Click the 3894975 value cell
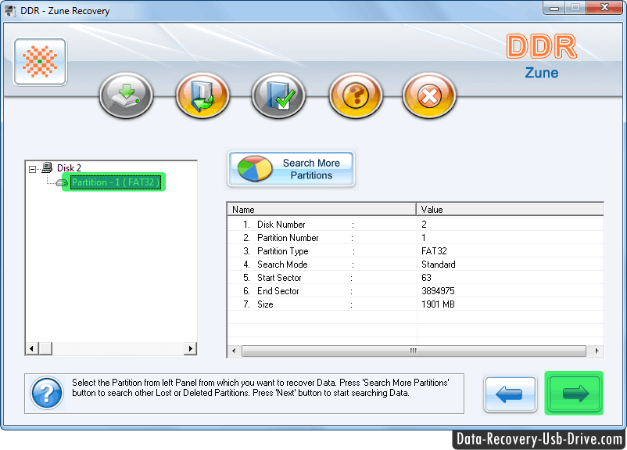This screenshot has height=450, width=627. coord(438,291)
